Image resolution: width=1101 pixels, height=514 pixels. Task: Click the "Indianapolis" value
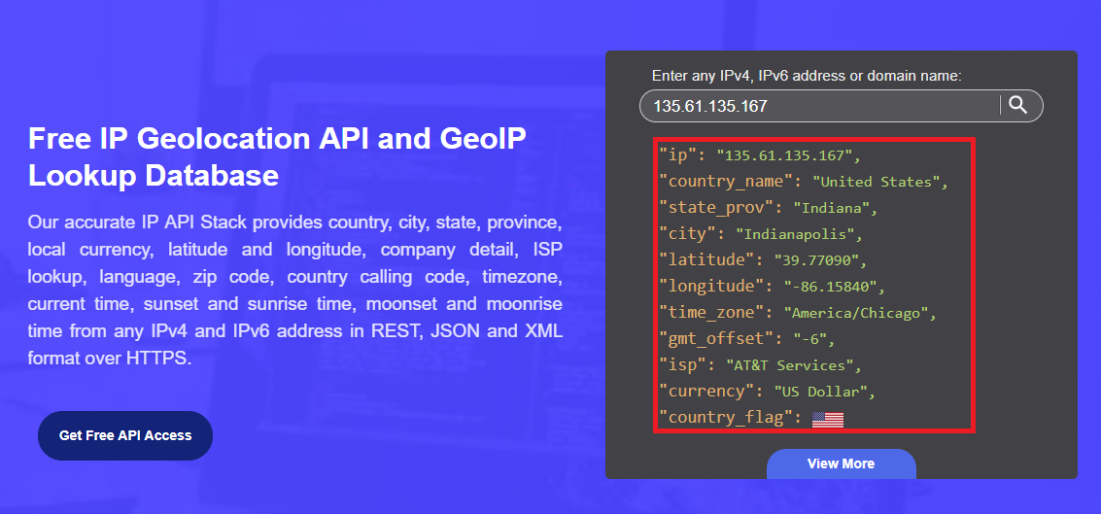tap(795, 234)
